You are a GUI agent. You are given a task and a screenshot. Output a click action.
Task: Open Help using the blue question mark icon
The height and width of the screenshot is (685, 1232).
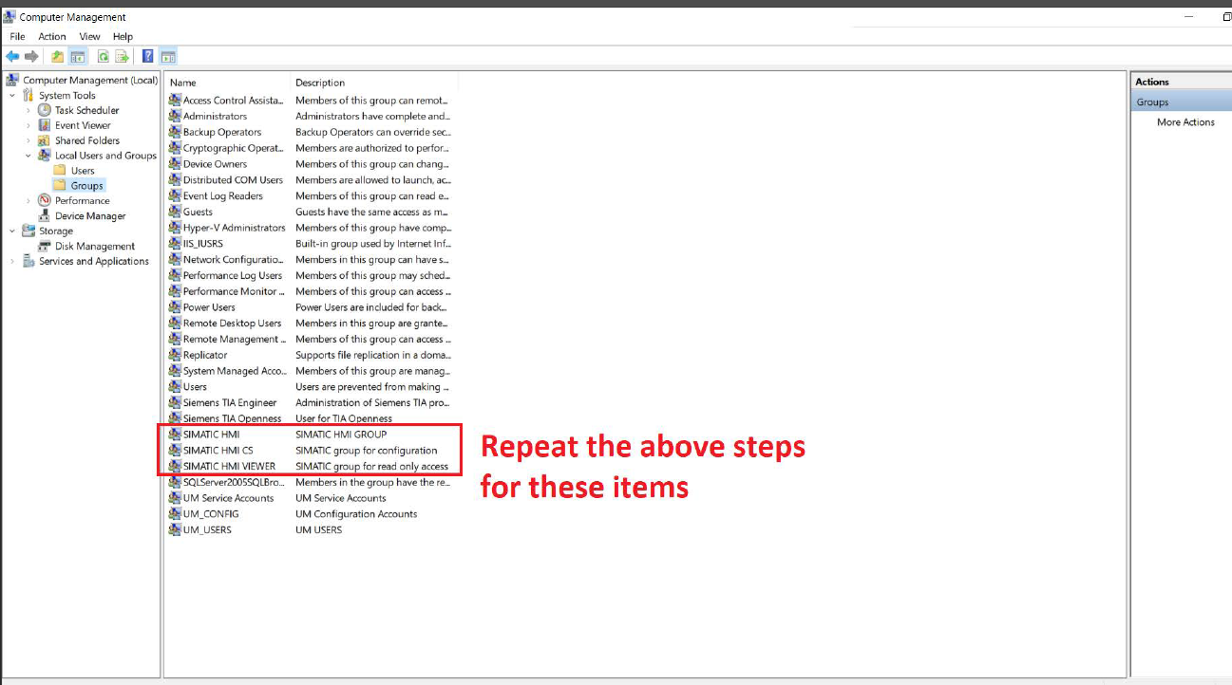[148, 57]
